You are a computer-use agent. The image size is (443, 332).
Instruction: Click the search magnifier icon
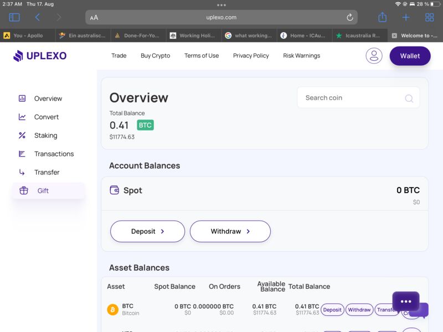[x=409, y=98]
